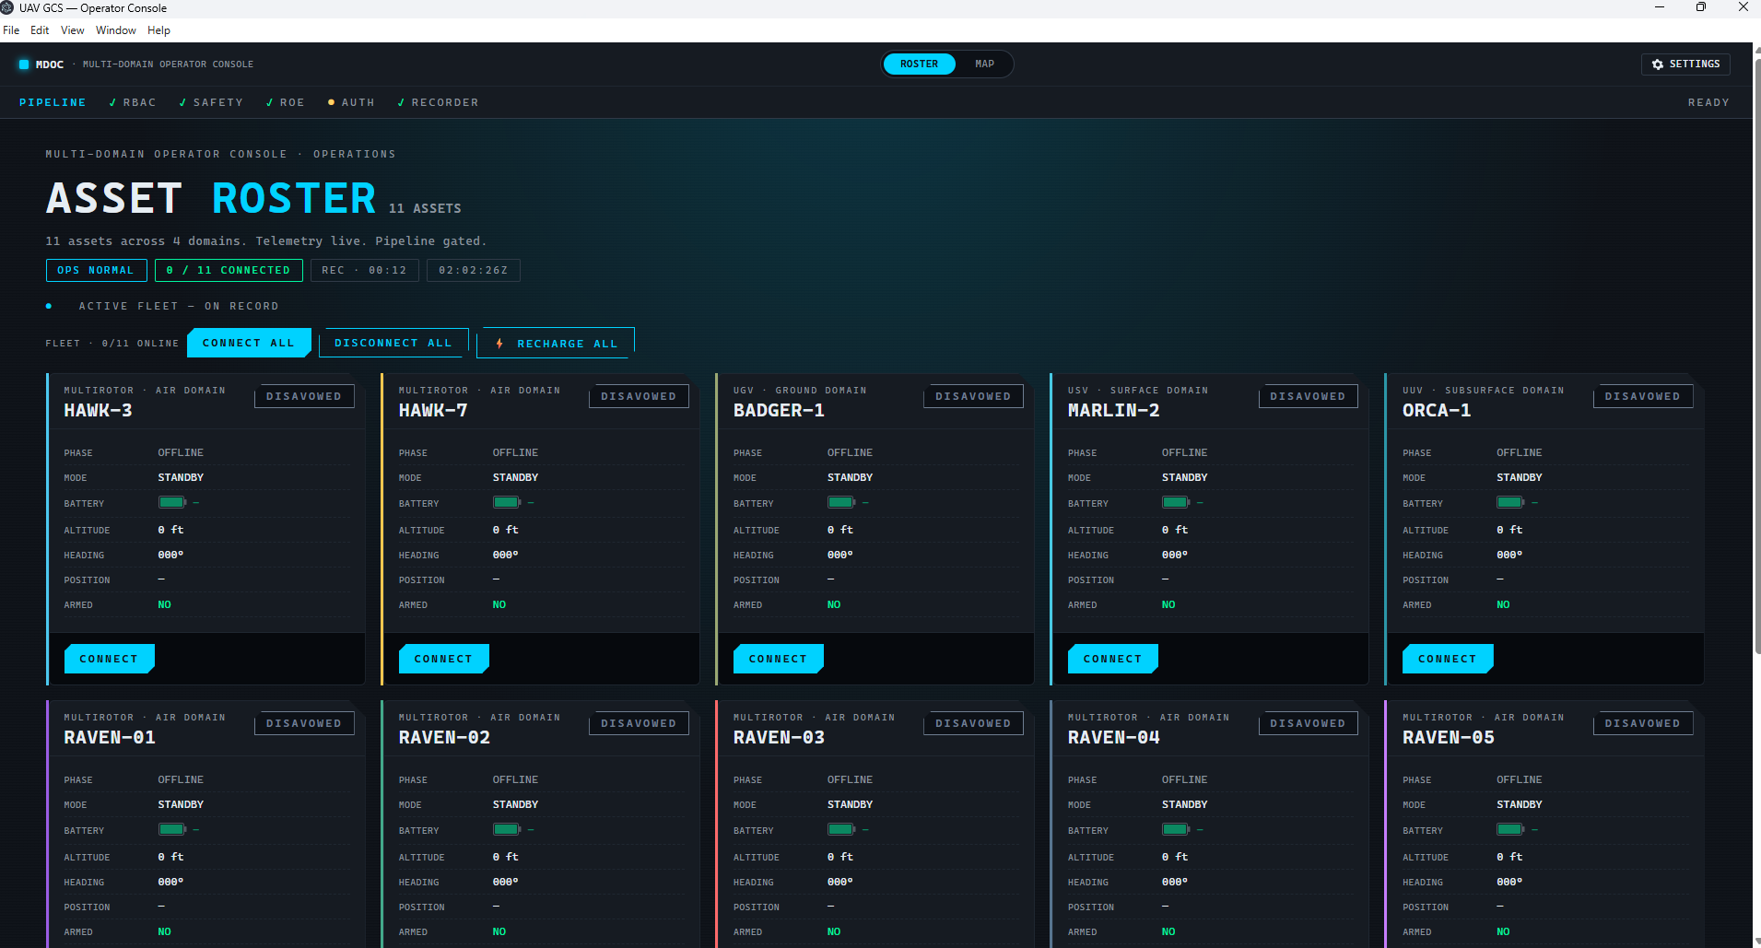Switch to the Roster view

[919, 64]
